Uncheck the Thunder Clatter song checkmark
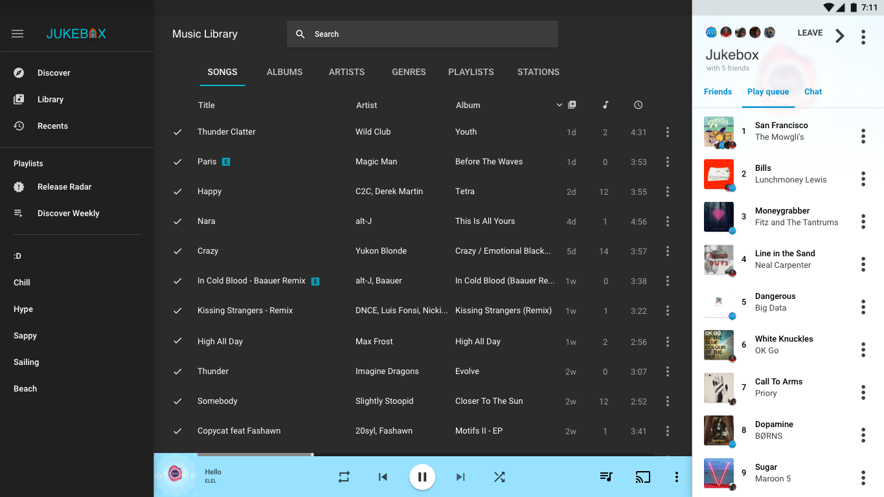This screenshot has width=884, height=497. pos(177,132)
